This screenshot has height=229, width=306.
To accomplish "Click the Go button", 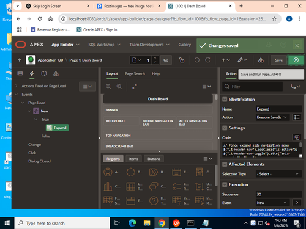I will click(166, 60).
